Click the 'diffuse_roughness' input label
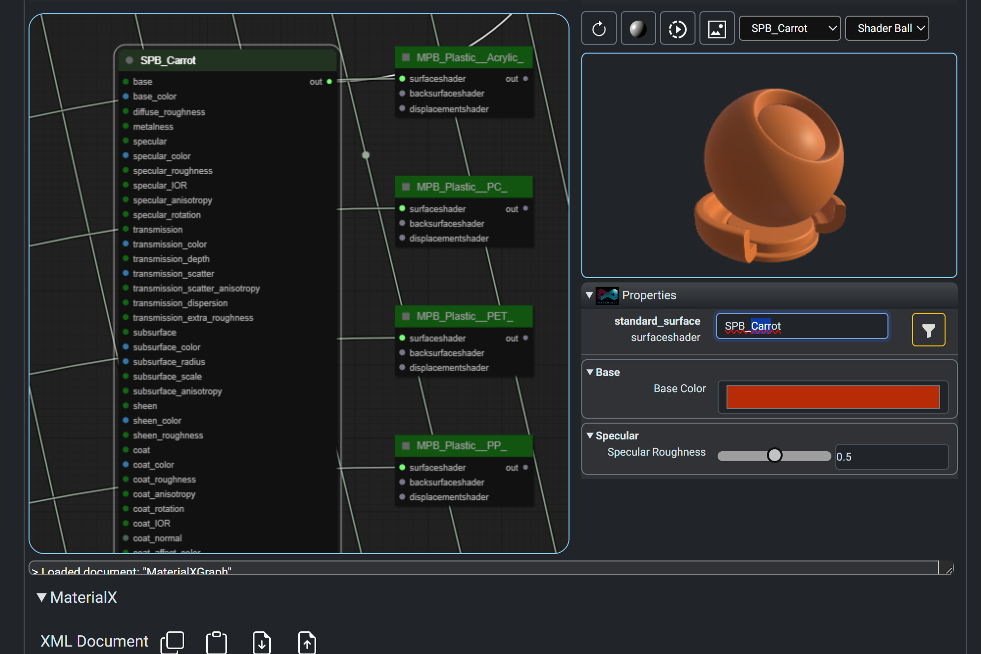This screenshot has width=981, height=654. 169,112
